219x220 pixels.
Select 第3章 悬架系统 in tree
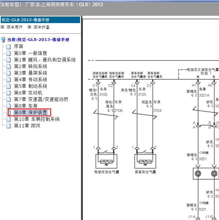[x=31, y=73]
